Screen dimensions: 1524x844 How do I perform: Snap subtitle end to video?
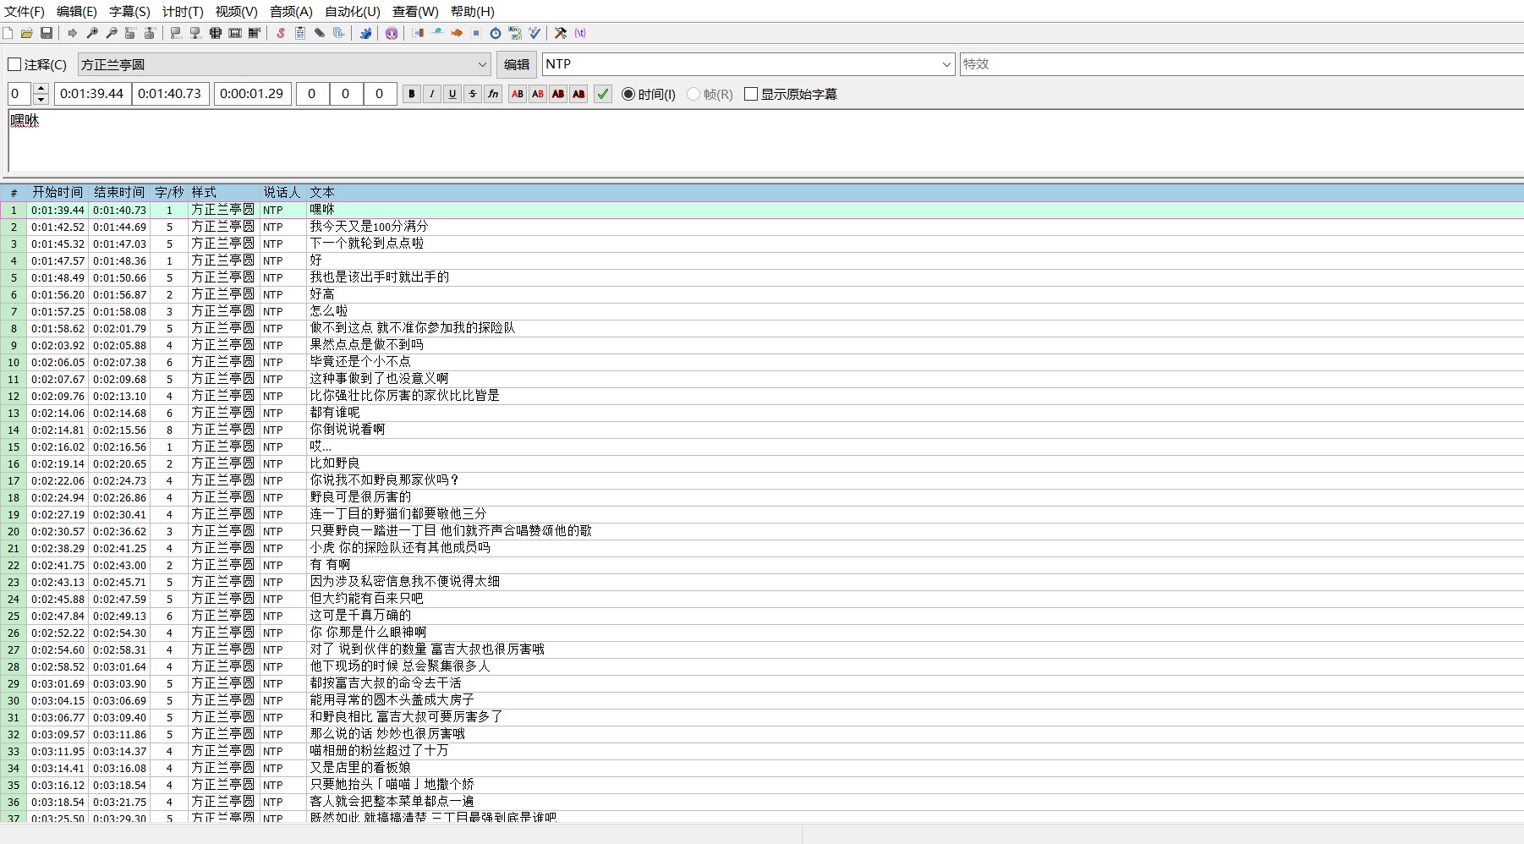tap(196, 33)
